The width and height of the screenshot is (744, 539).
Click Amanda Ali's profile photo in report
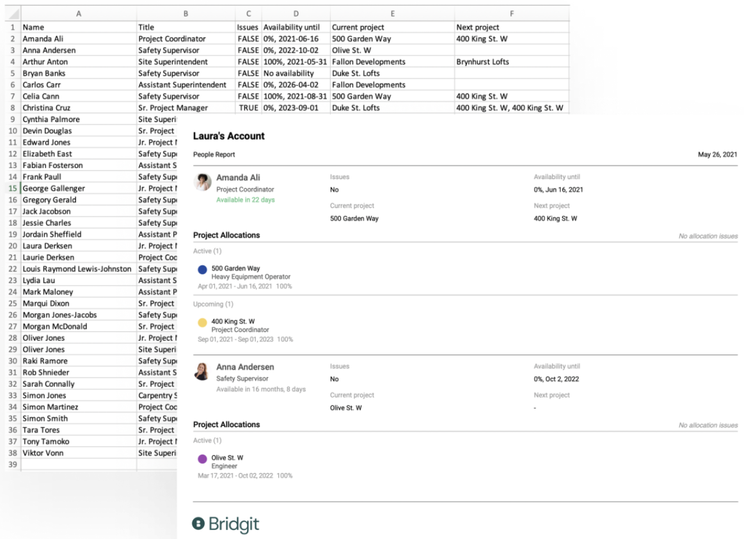pyautogui.click(x=203, y=182)
